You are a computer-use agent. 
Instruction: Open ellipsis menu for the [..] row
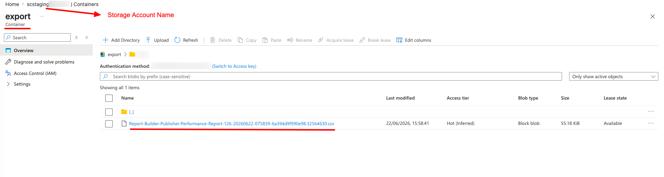click(651, 111)
